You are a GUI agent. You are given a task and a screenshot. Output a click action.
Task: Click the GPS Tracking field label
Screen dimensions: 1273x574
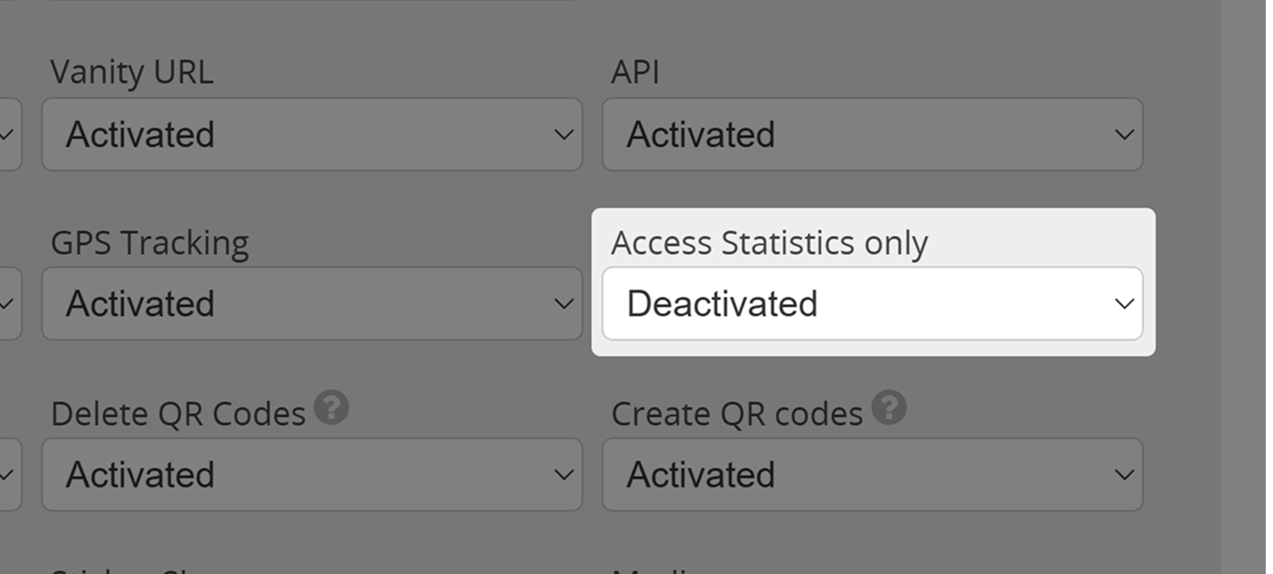click(149, 243)
